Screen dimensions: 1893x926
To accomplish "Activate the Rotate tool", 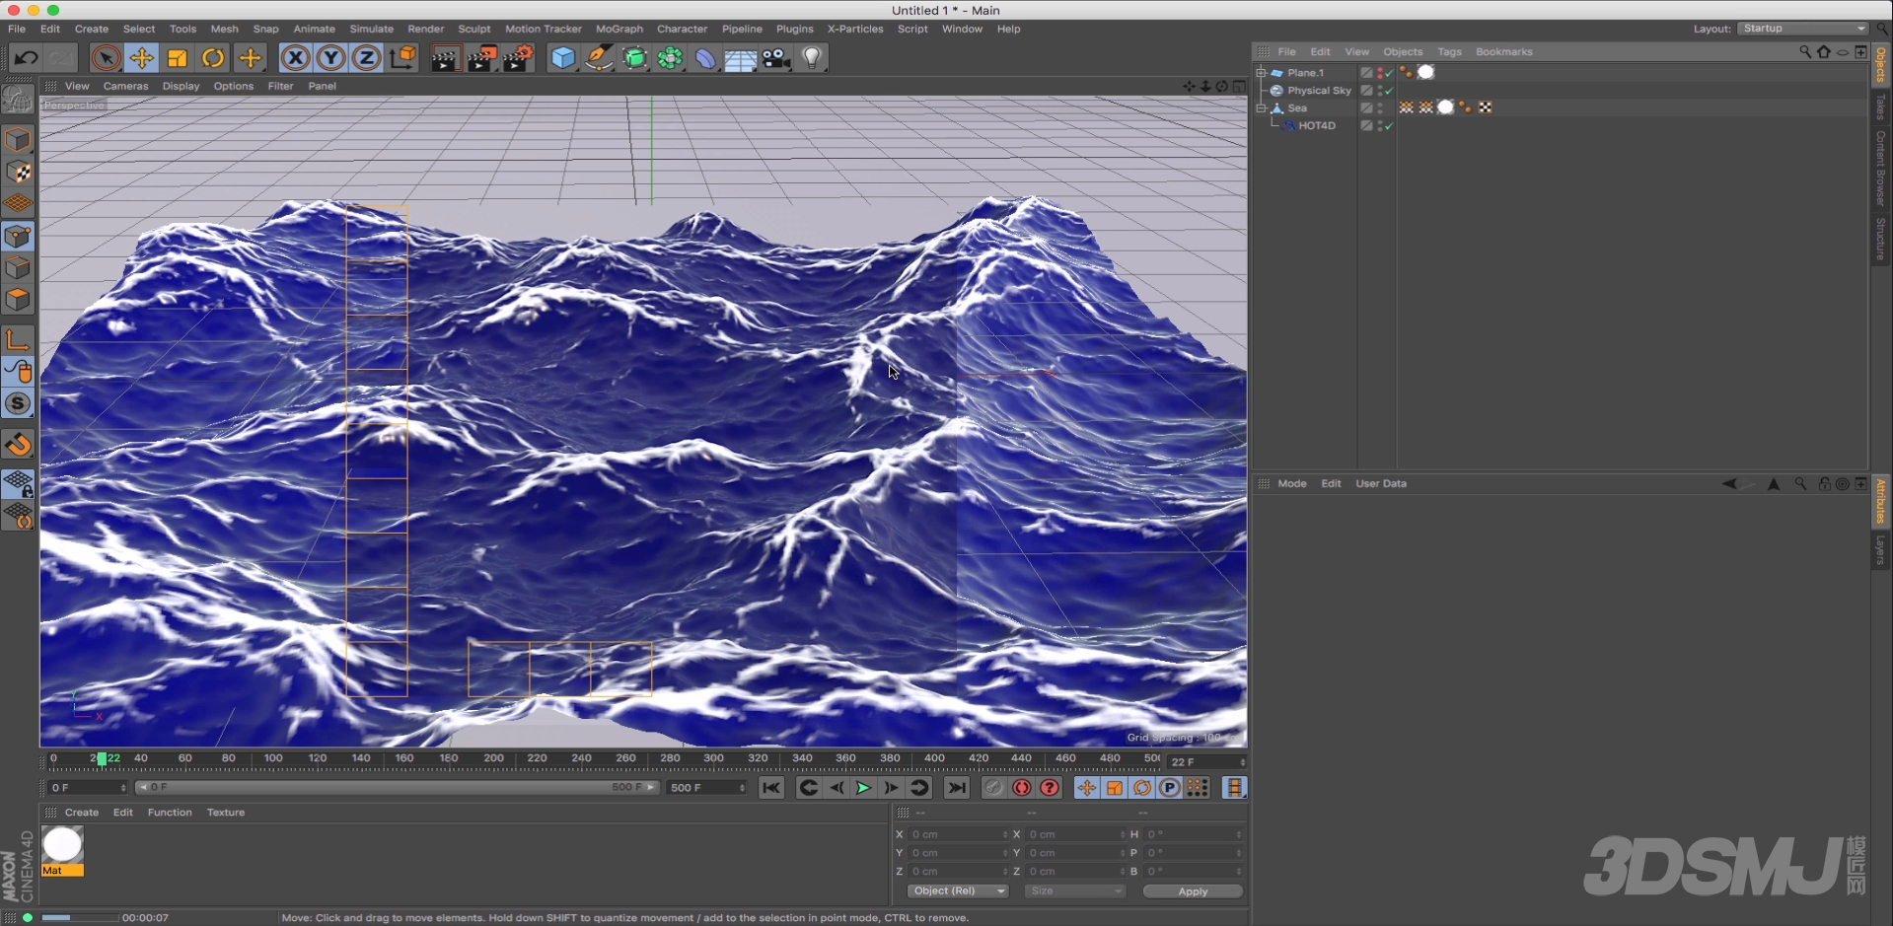I will pos(213,58).
